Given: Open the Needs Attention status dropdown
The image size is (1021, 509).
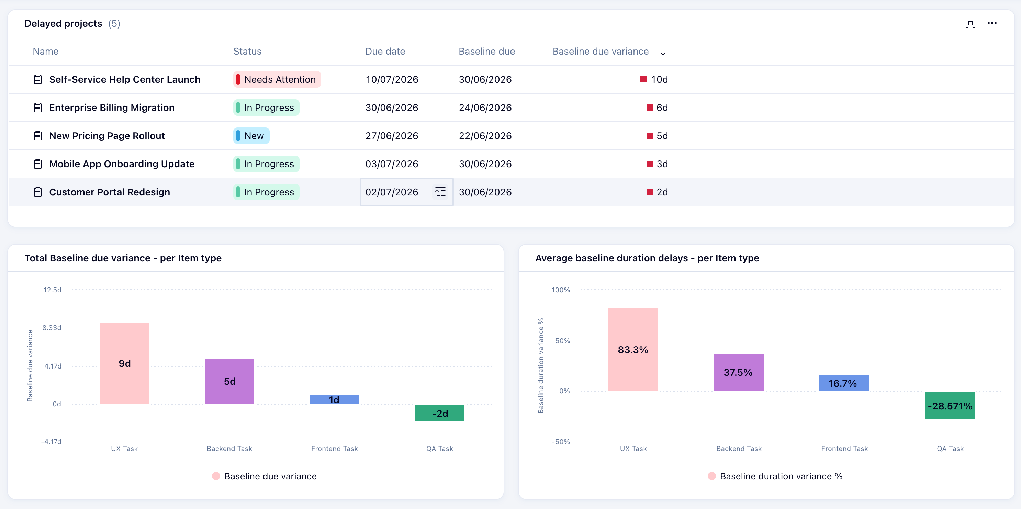Looking at the screenshot, I should [277, 80].
